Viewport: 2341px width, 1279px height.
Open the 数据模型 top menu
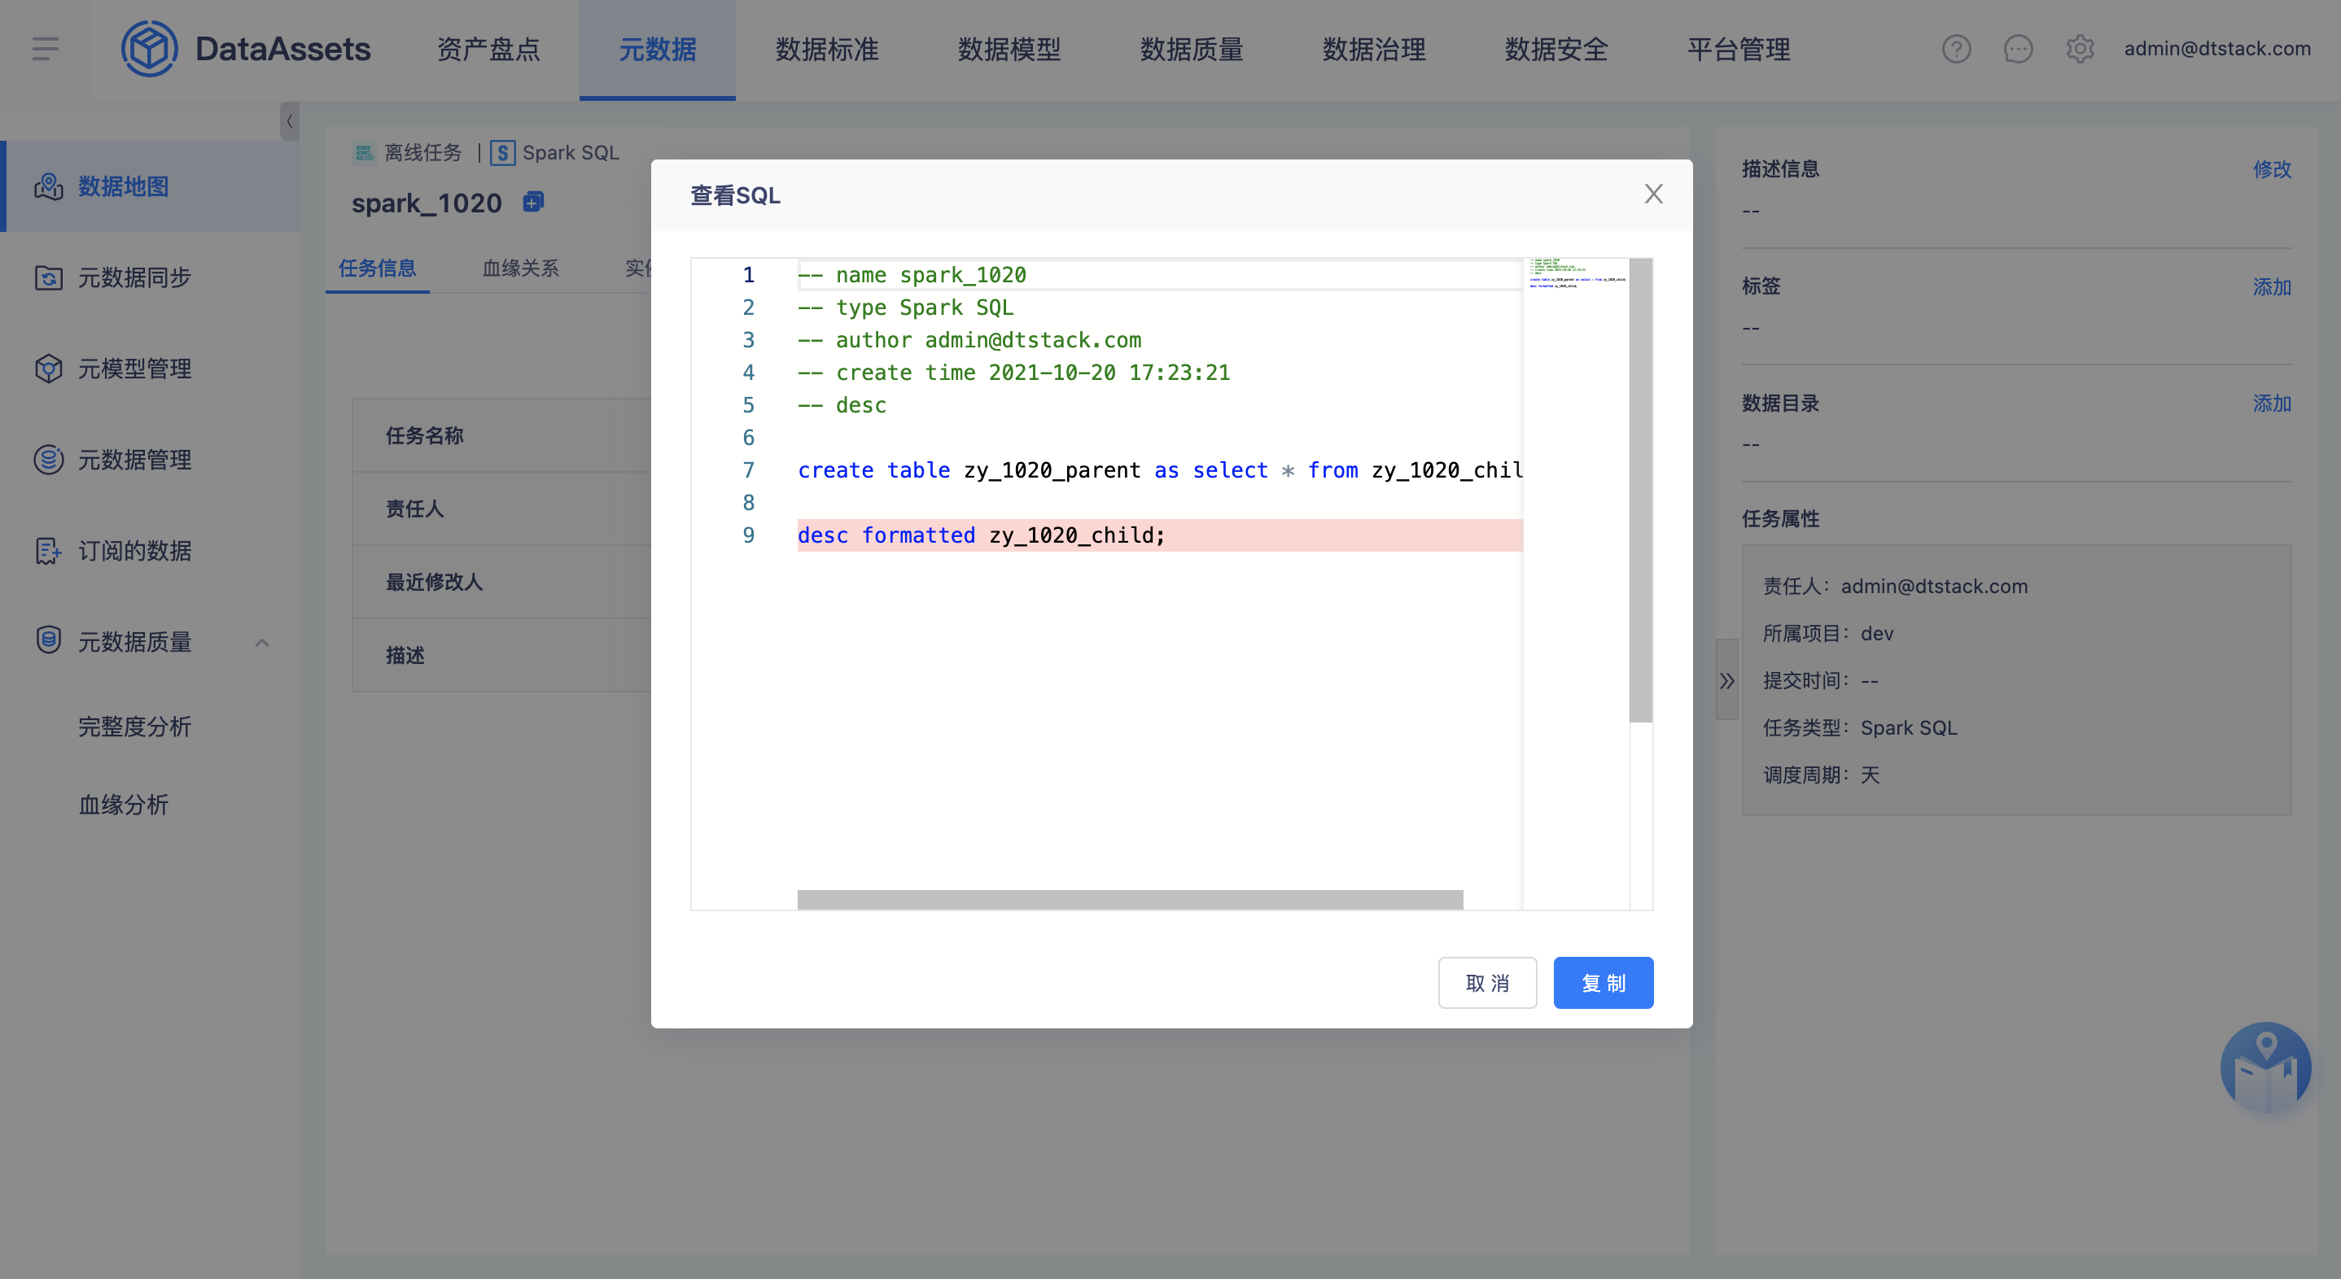1009,49
